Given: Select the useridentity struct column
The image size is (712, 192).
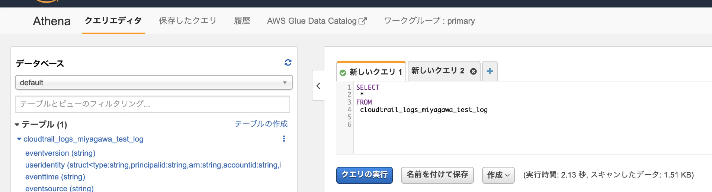Looking at the screenshot, I should pos(153,165).
